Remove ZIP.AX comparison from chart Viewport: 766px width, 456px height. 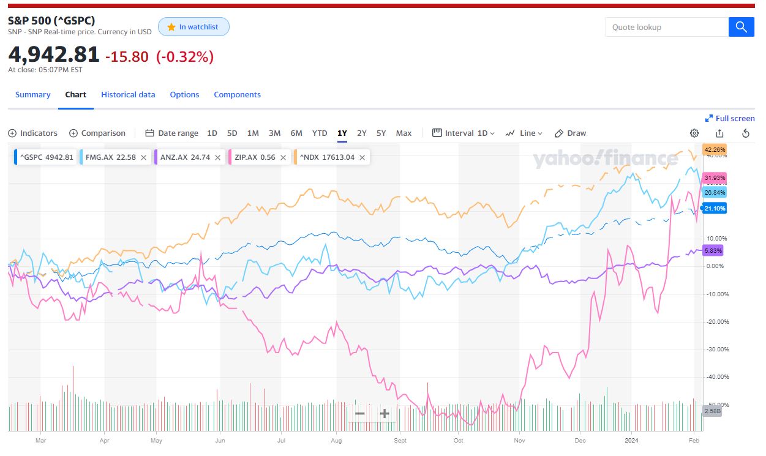283,157
